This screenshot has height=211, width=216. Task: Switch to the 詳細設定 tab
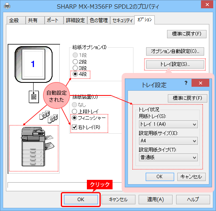[x=75, y=21]
